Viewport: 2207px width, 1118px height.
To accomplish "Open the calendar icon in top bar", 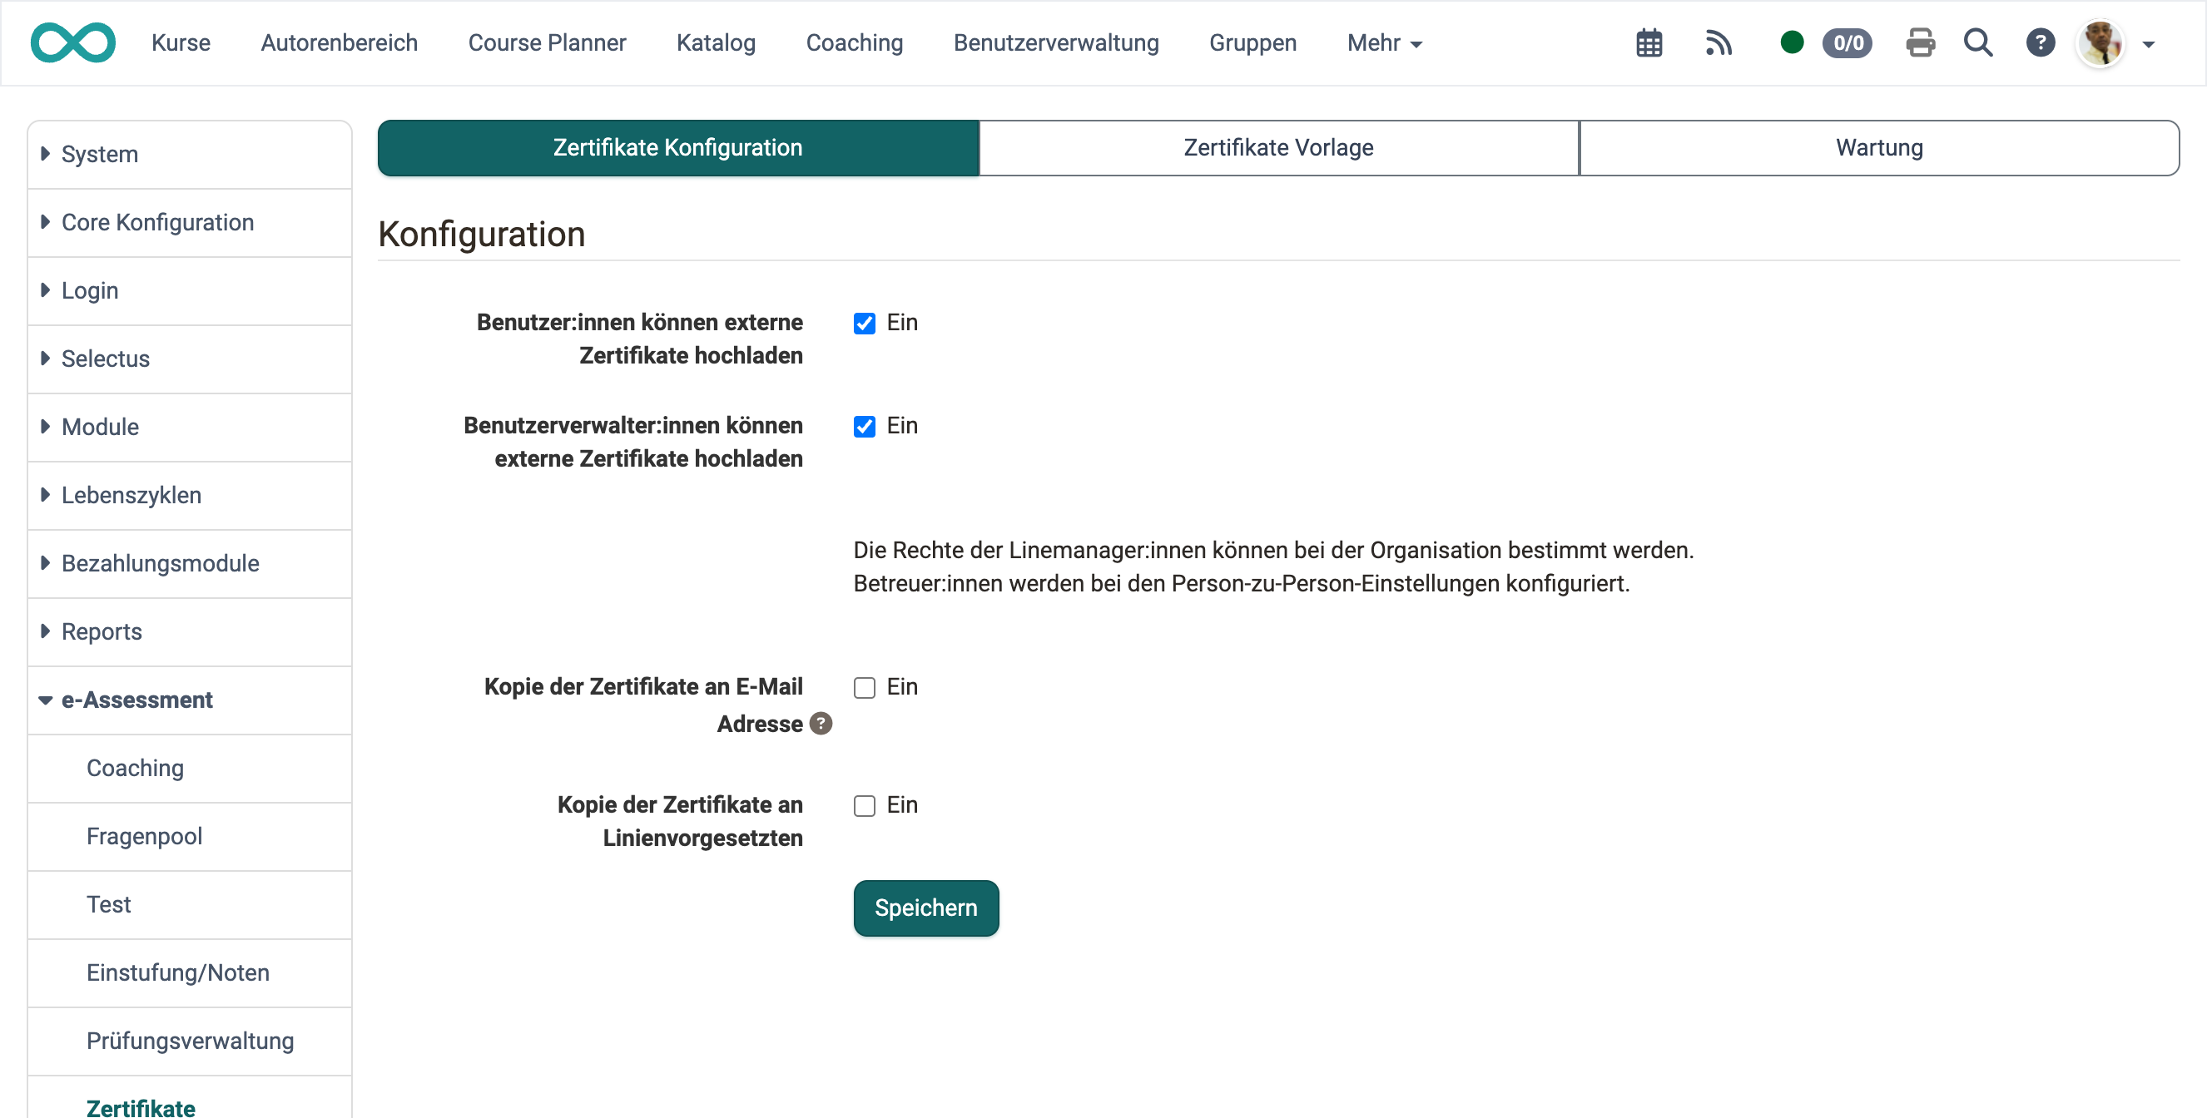I will click(x=1649, y=42).
